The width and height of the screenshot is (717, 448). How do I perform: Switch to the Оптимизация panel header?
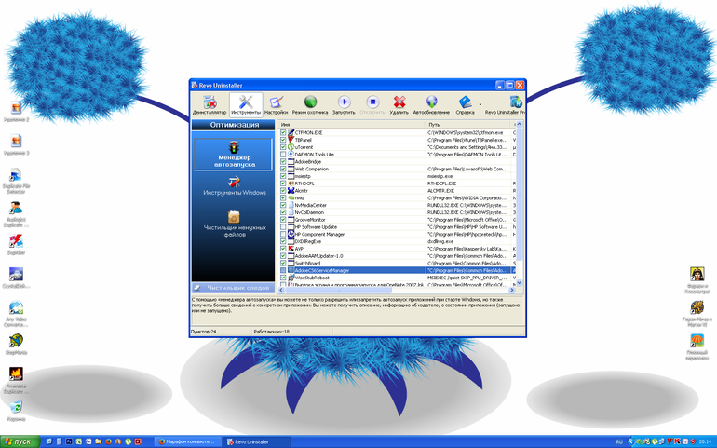click(x=233, y=125)
